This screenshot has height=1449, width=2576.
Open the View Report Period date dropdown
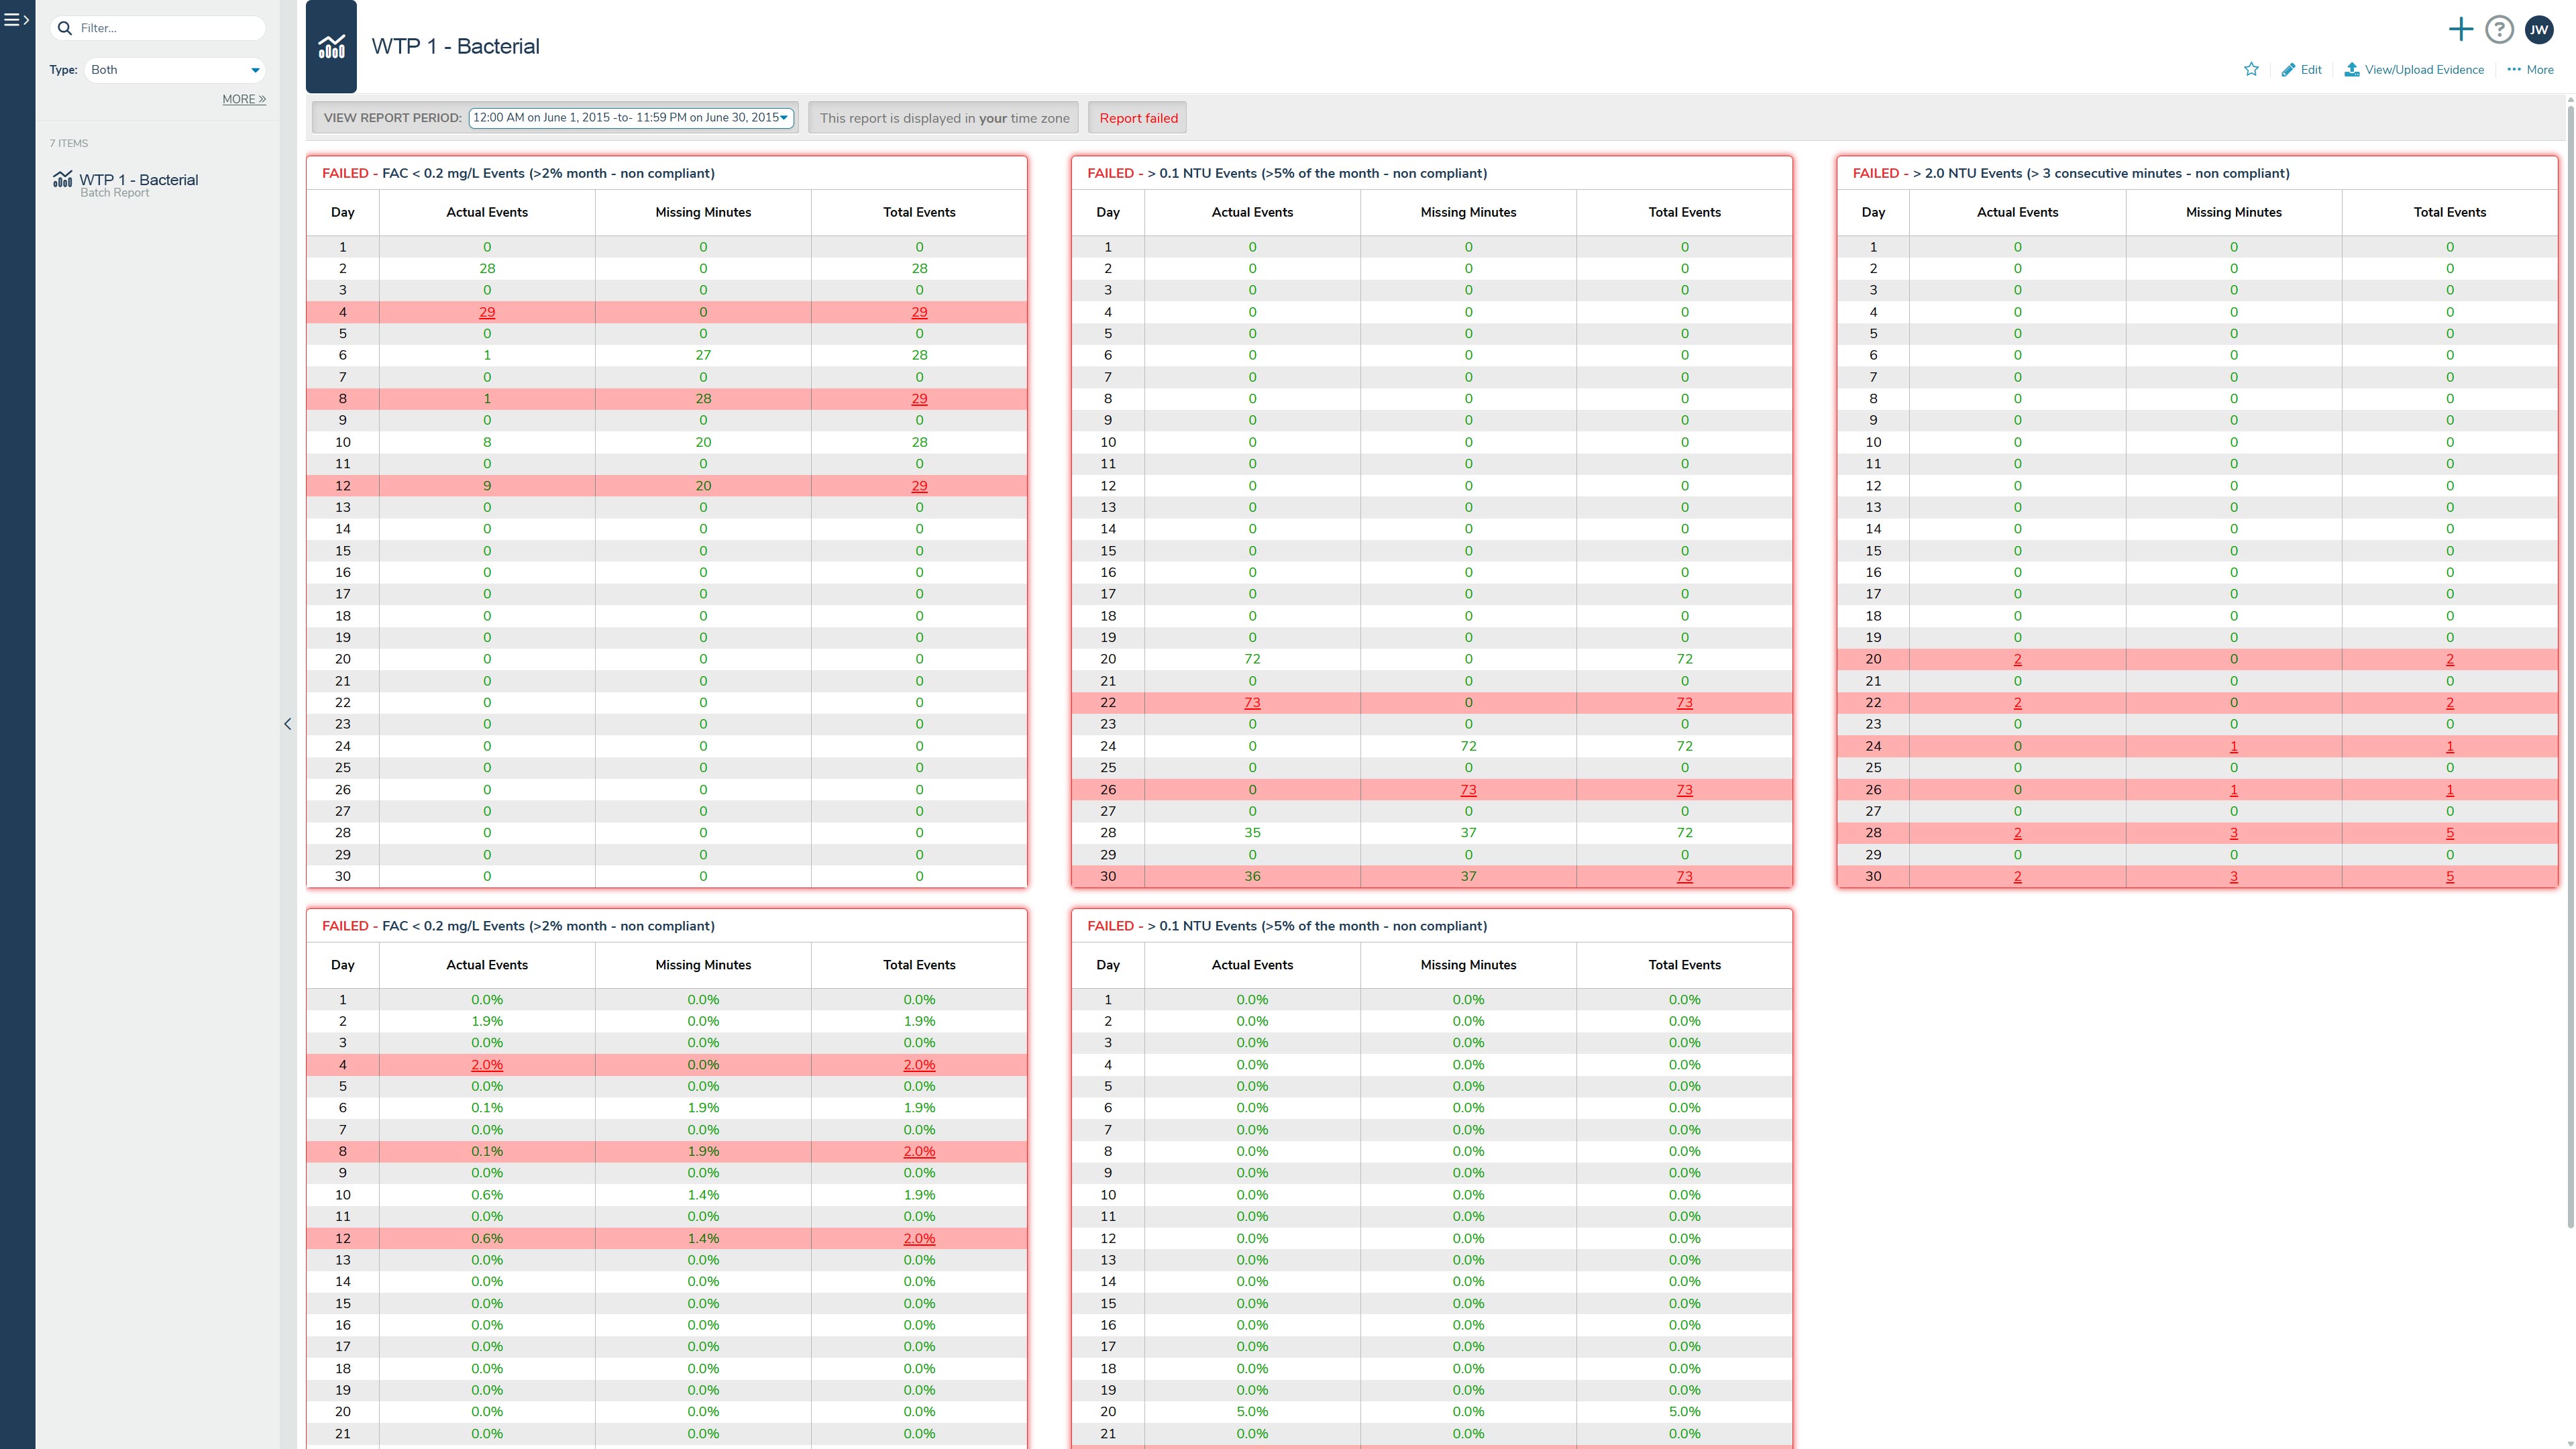(631, 118)
